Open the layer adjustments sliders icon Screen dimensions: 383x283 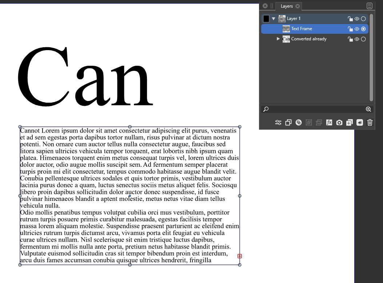(x=278, y=123)
